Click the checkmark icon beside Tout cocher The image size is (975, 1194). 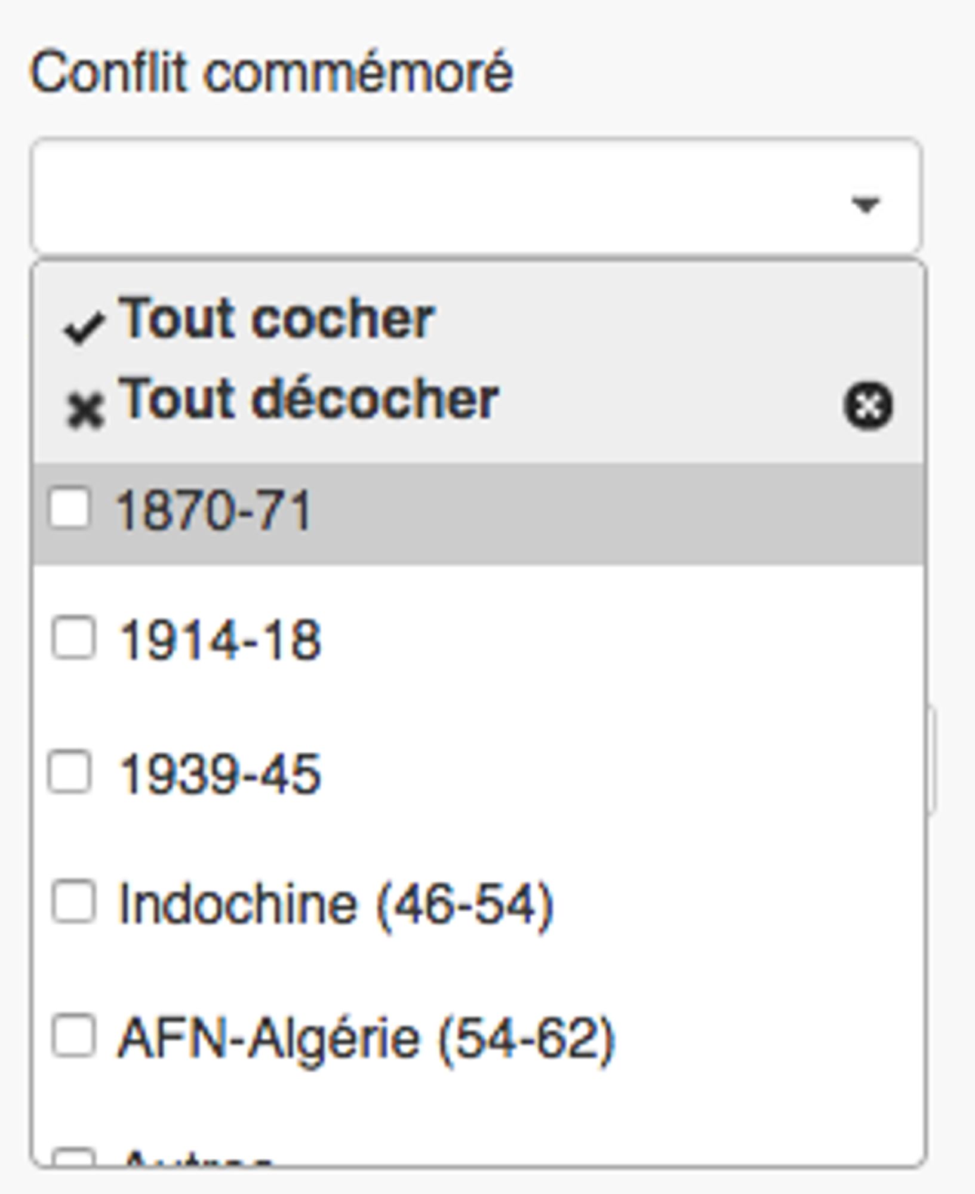[85, 328]
